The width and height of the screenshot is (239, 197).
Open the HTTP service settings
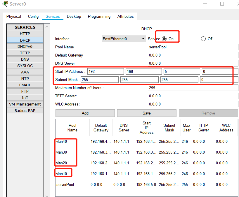click(x=25, y=34)
